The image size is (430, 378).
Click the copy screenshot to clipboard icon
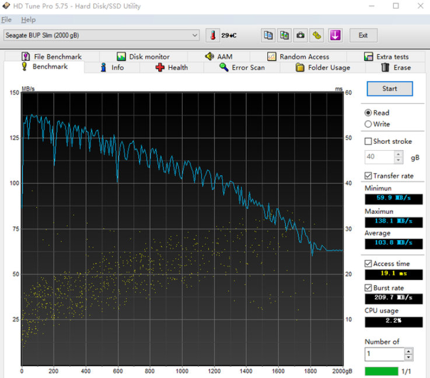click(x=284, y=35)
